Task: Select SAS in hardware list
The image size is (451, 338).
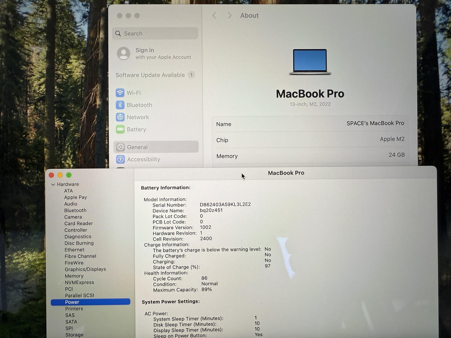Action: (x=70, y=315)
